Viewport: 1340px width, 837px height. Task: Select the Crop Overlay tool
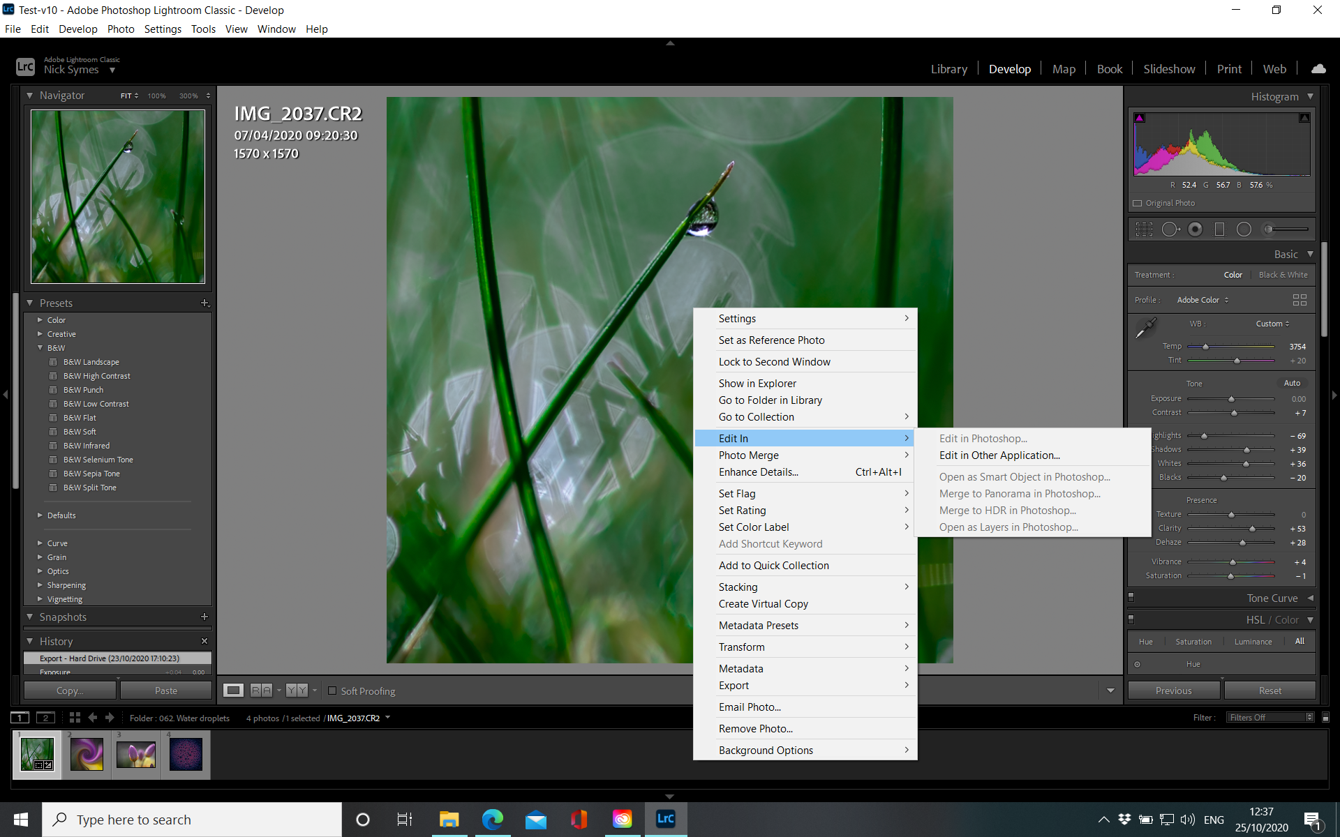click(x=1144, y=229)
